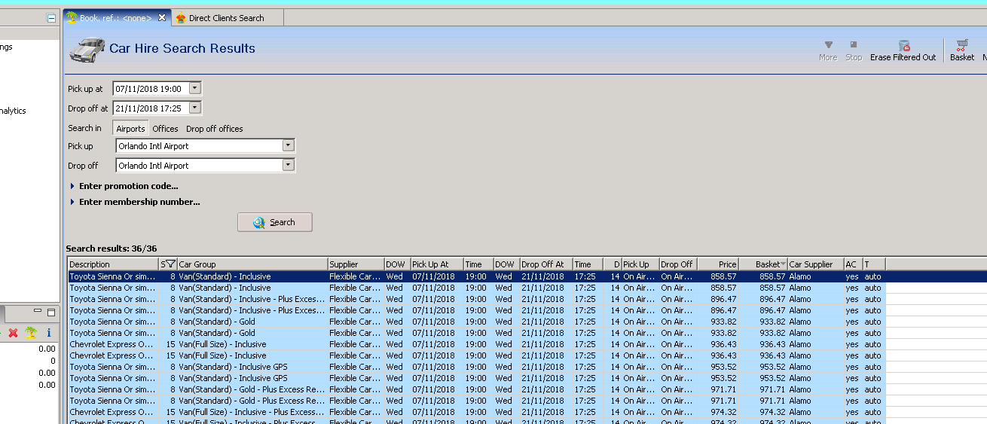Screen dimensions: 987x424
Task: Click the palm tree icon in lower-left panel
Action: 31,332
